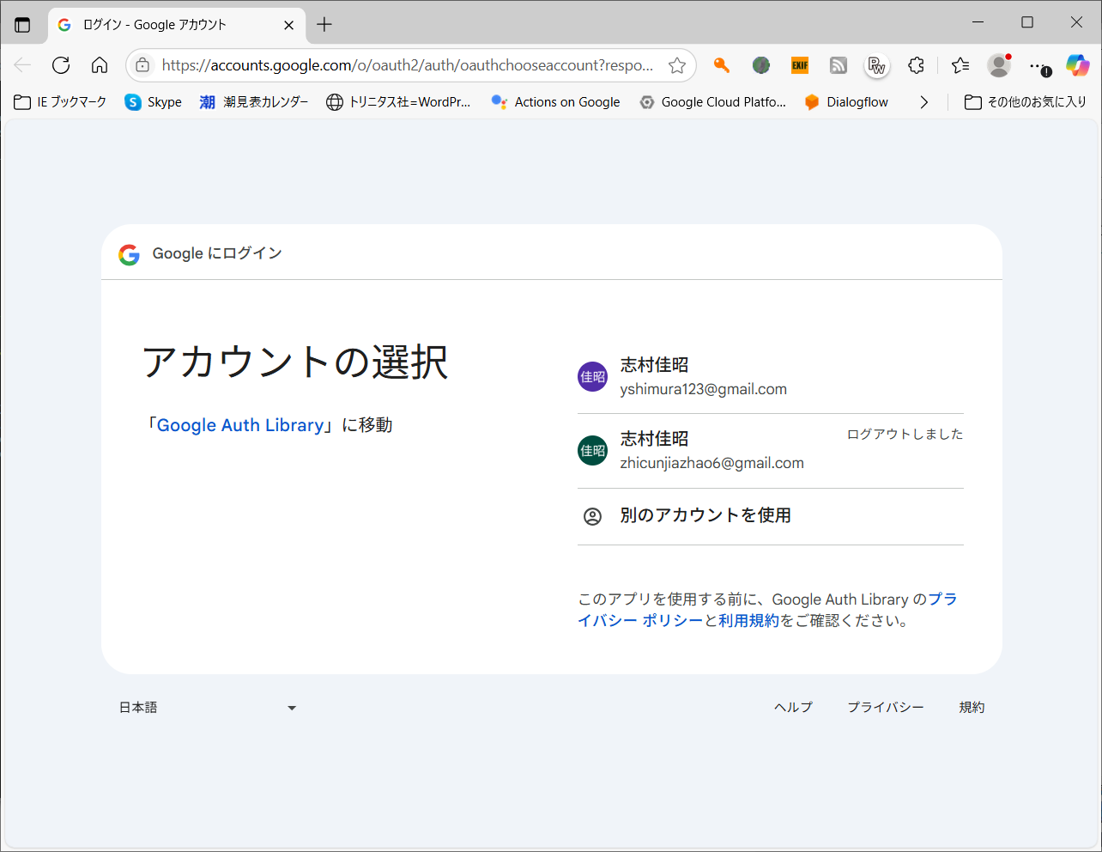
Task: Refresh the page
Action: click(x=61, y=65)
